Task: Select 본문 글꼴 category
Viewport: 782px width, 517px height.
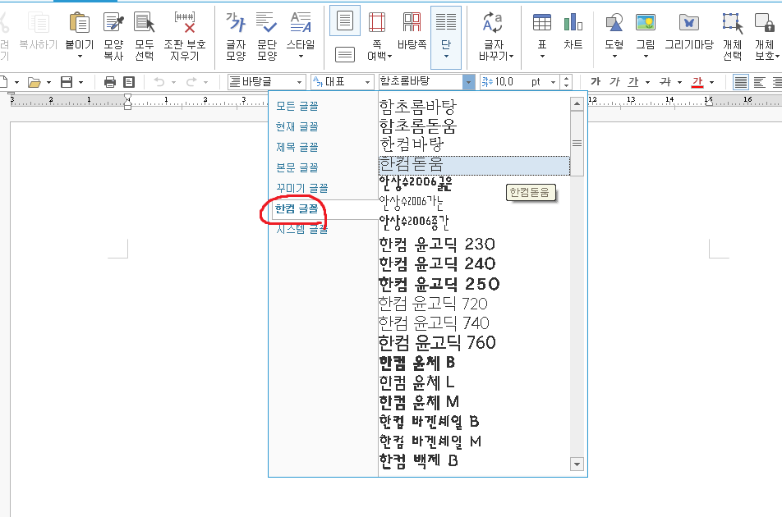Action: tap(297, 167)
